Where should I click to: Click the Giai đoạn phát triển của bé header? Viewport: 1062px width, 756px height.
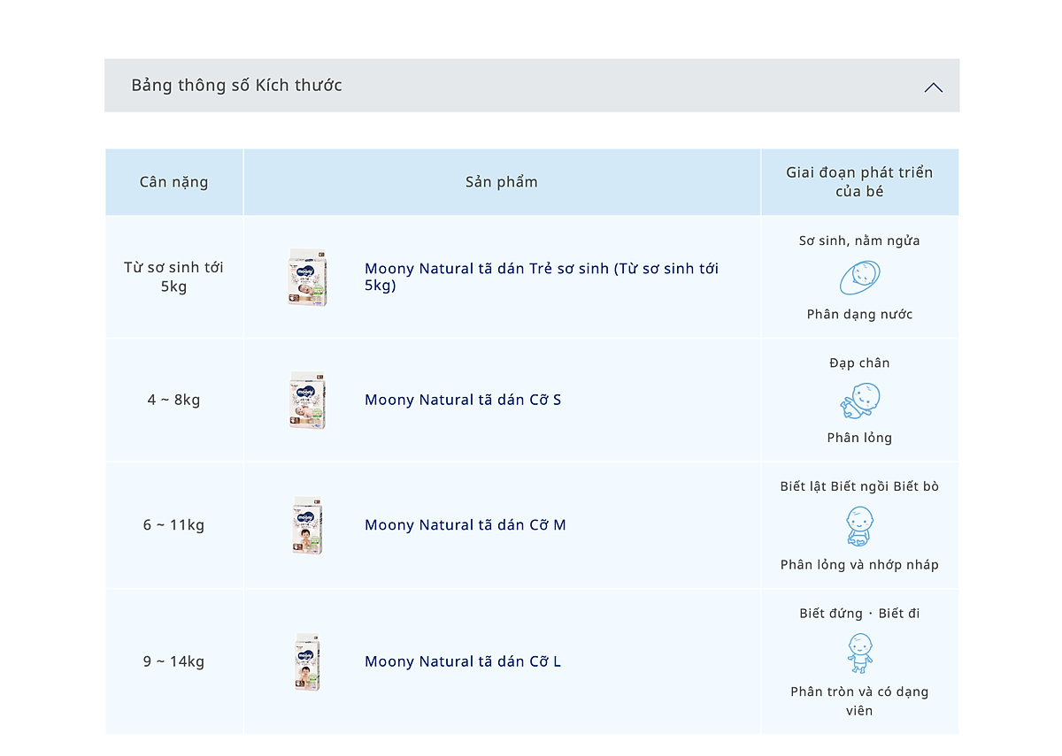coord(859,182)
